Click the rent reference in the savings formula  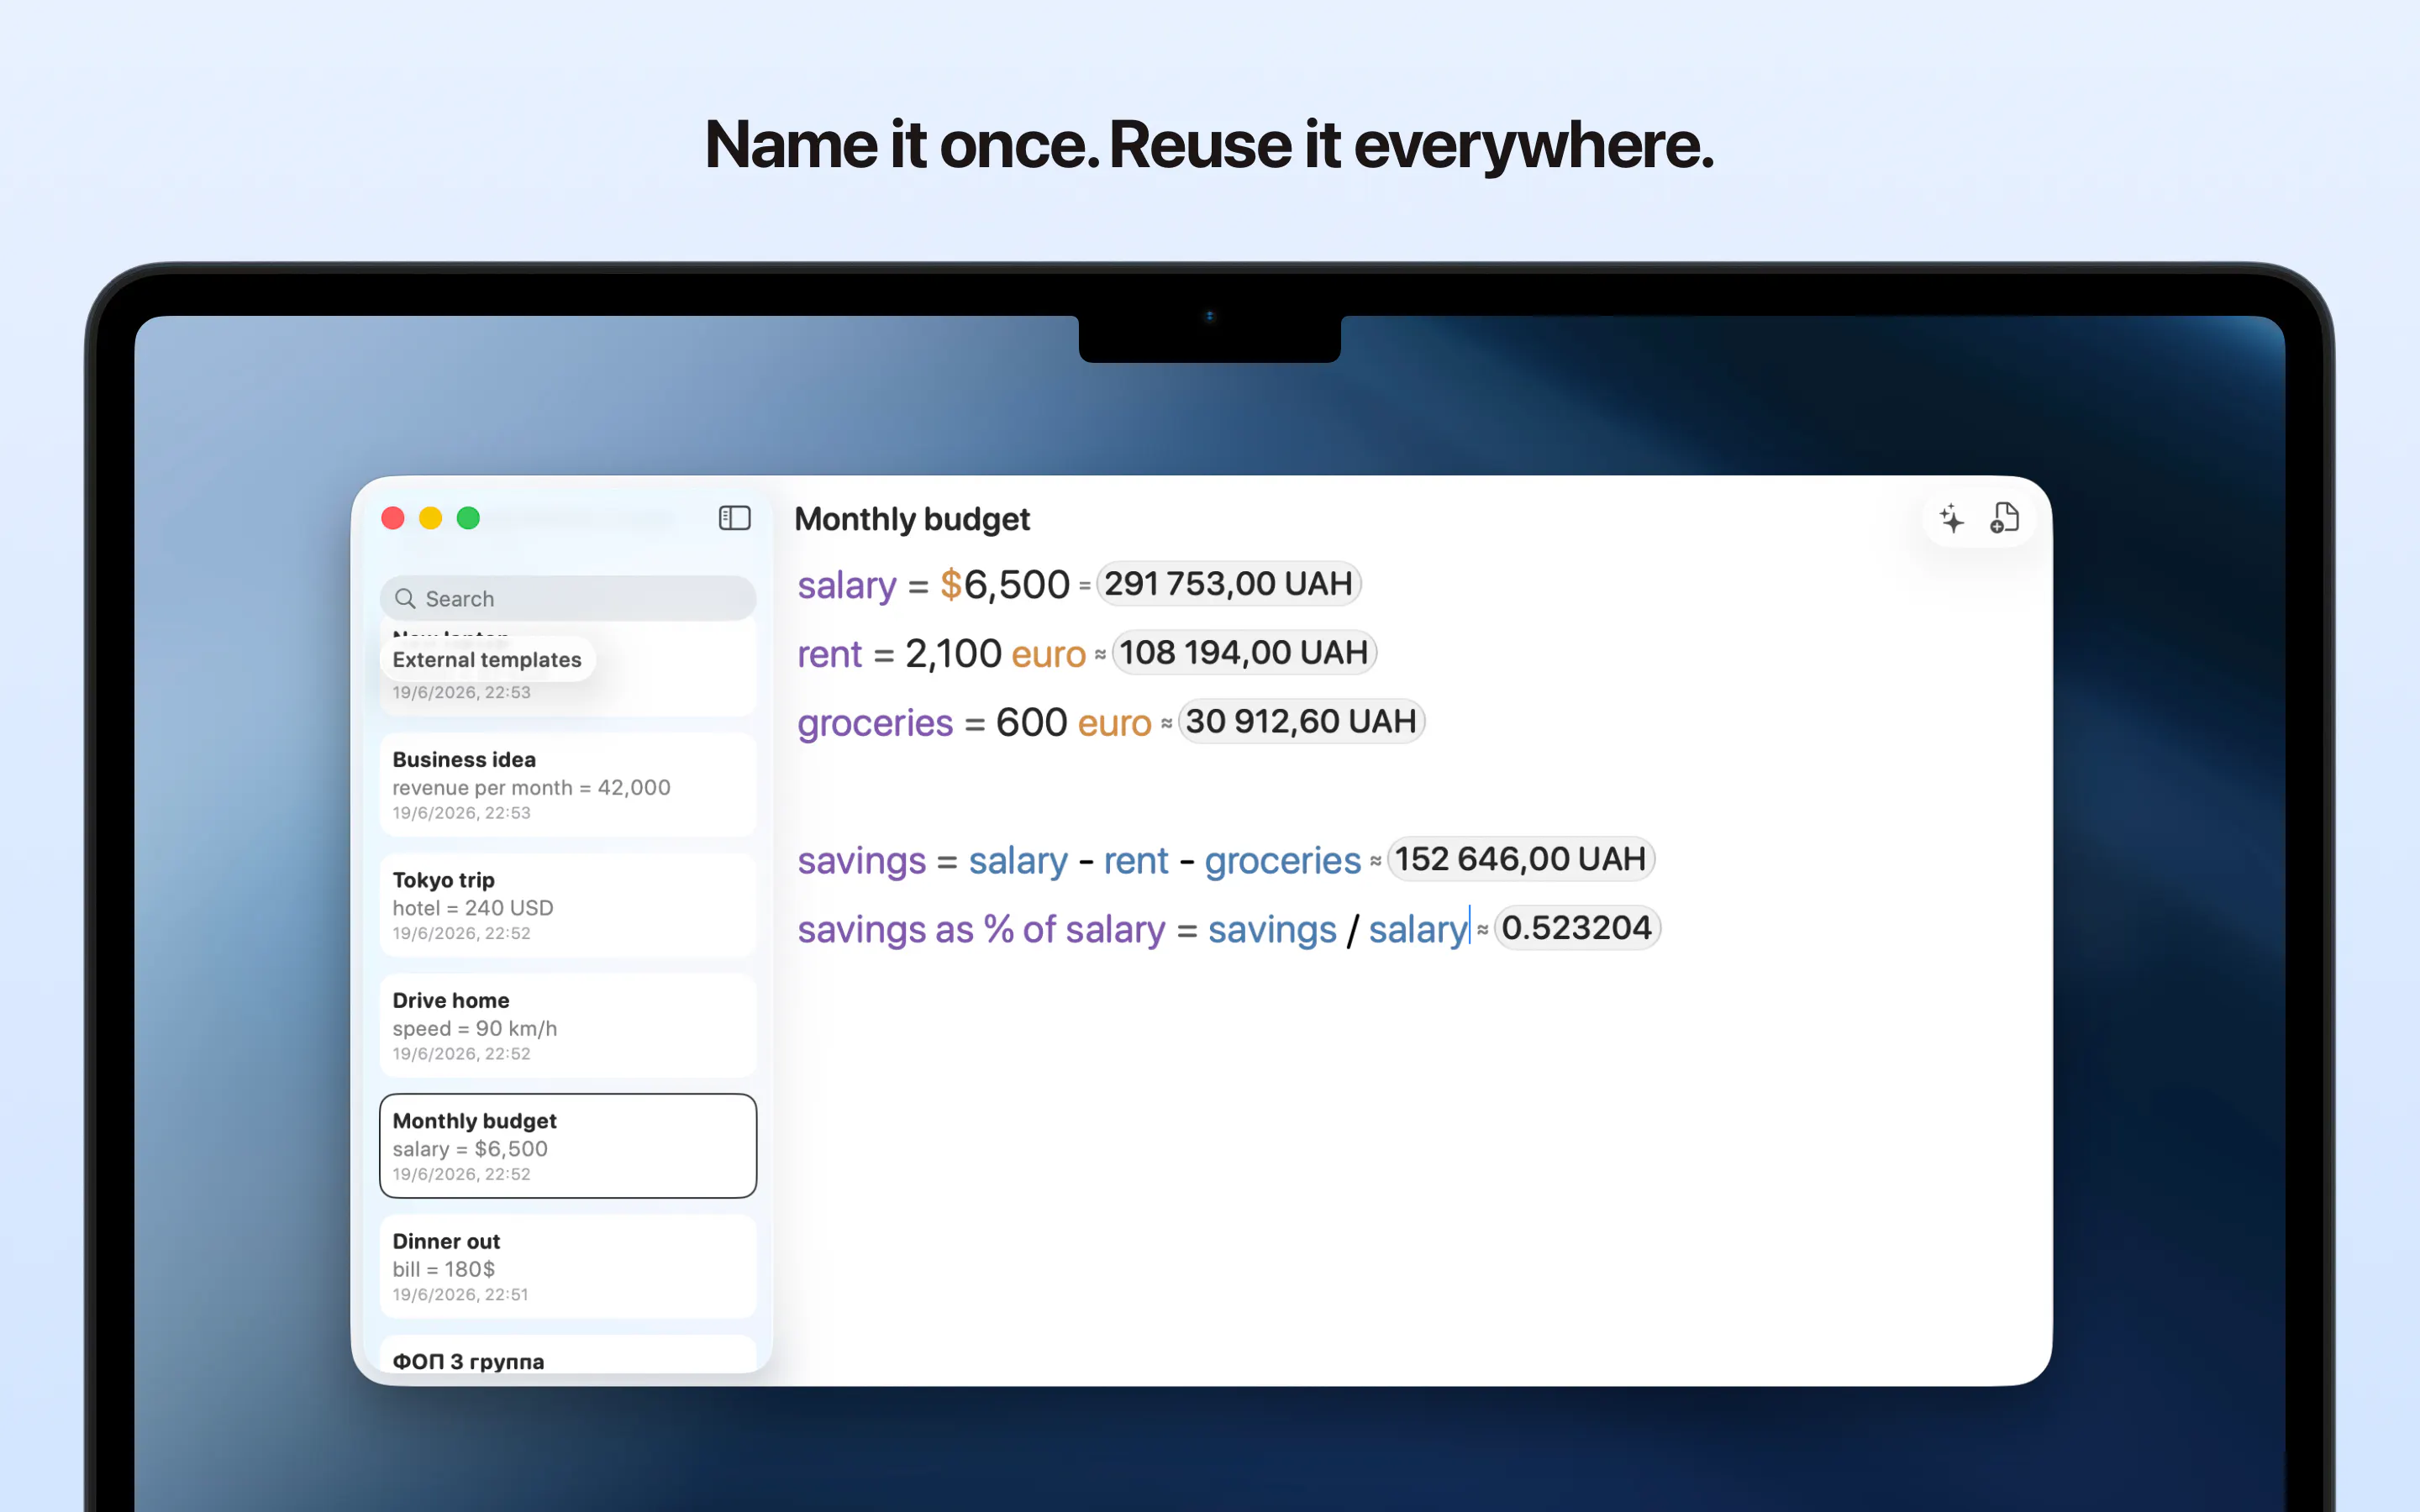(x=1136, y=862)
